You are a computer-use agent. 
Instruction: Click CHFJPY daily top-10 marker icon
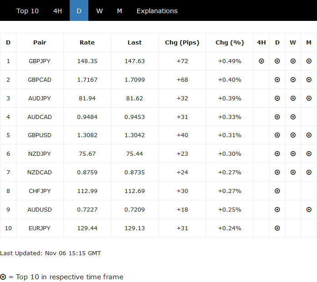[x=277, y=191]
